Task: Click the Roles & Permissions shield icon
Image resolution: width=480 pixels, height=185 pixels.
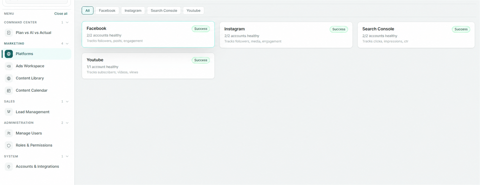Action: coord(9,145)
